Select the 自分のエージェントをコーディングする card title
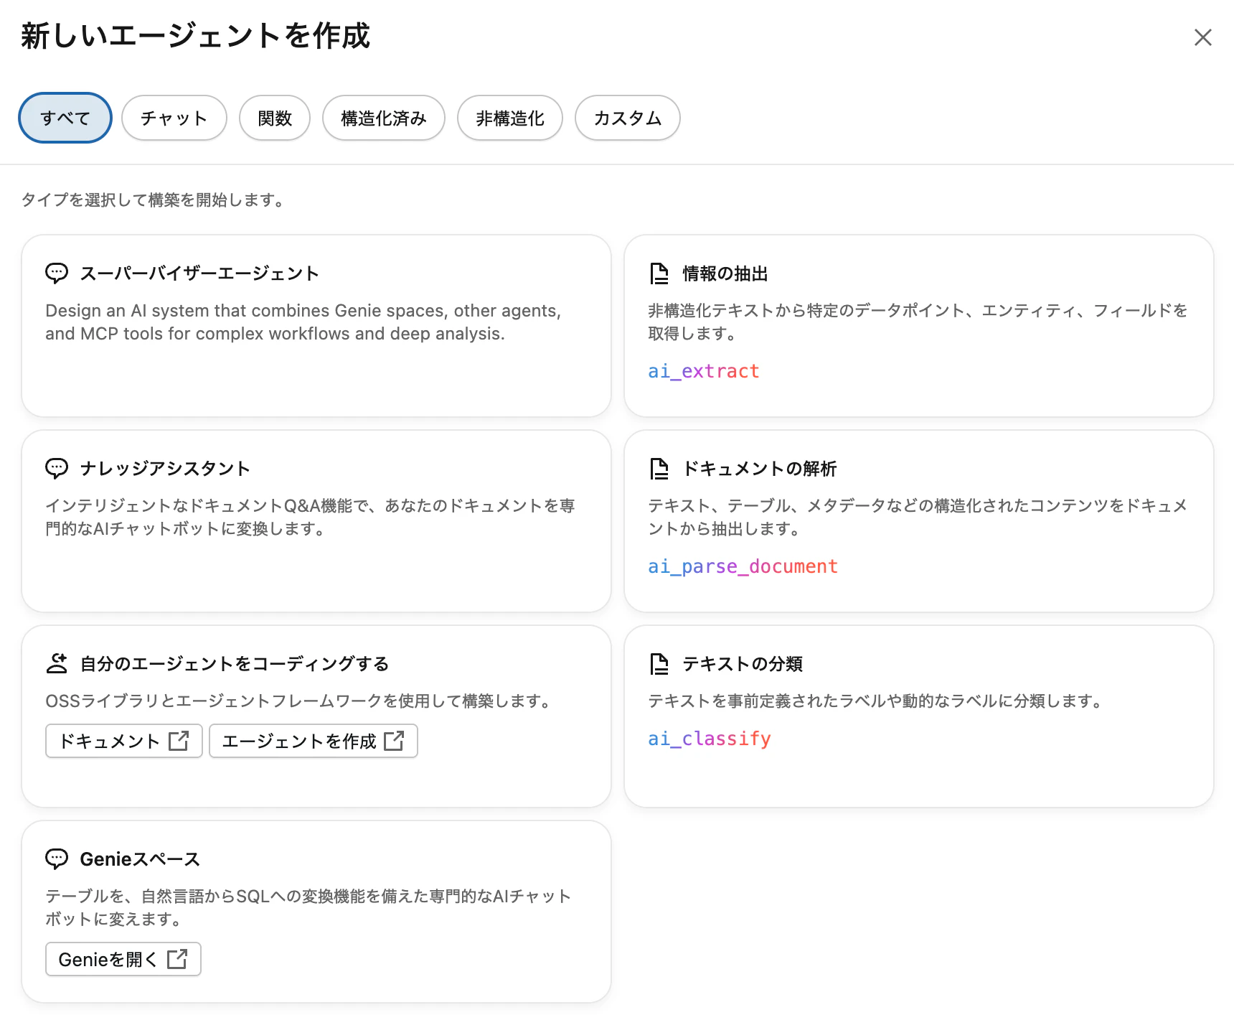The image size is (1234, 1015). [x=235, y=664]
